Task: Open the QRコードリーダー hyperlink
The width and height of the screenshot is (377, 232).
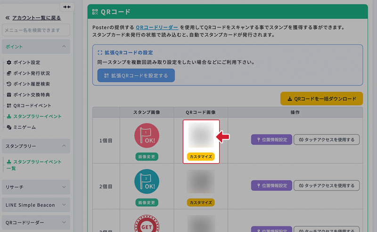Action: (157, 28)
